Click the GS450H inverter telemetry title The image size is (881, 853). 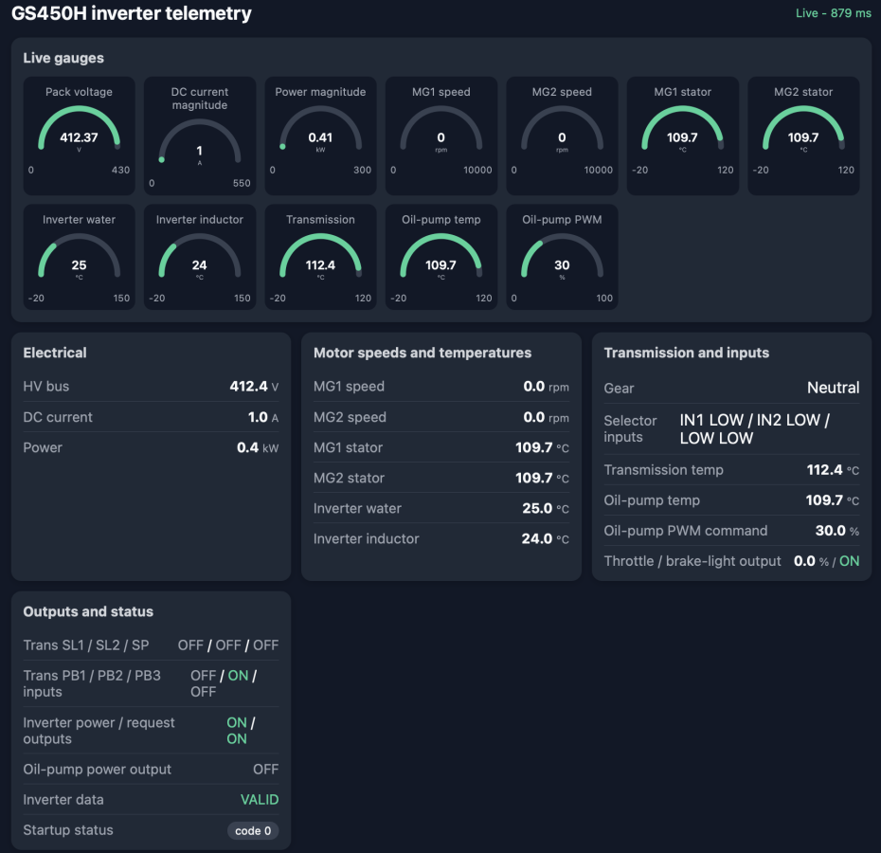[132, 13]
